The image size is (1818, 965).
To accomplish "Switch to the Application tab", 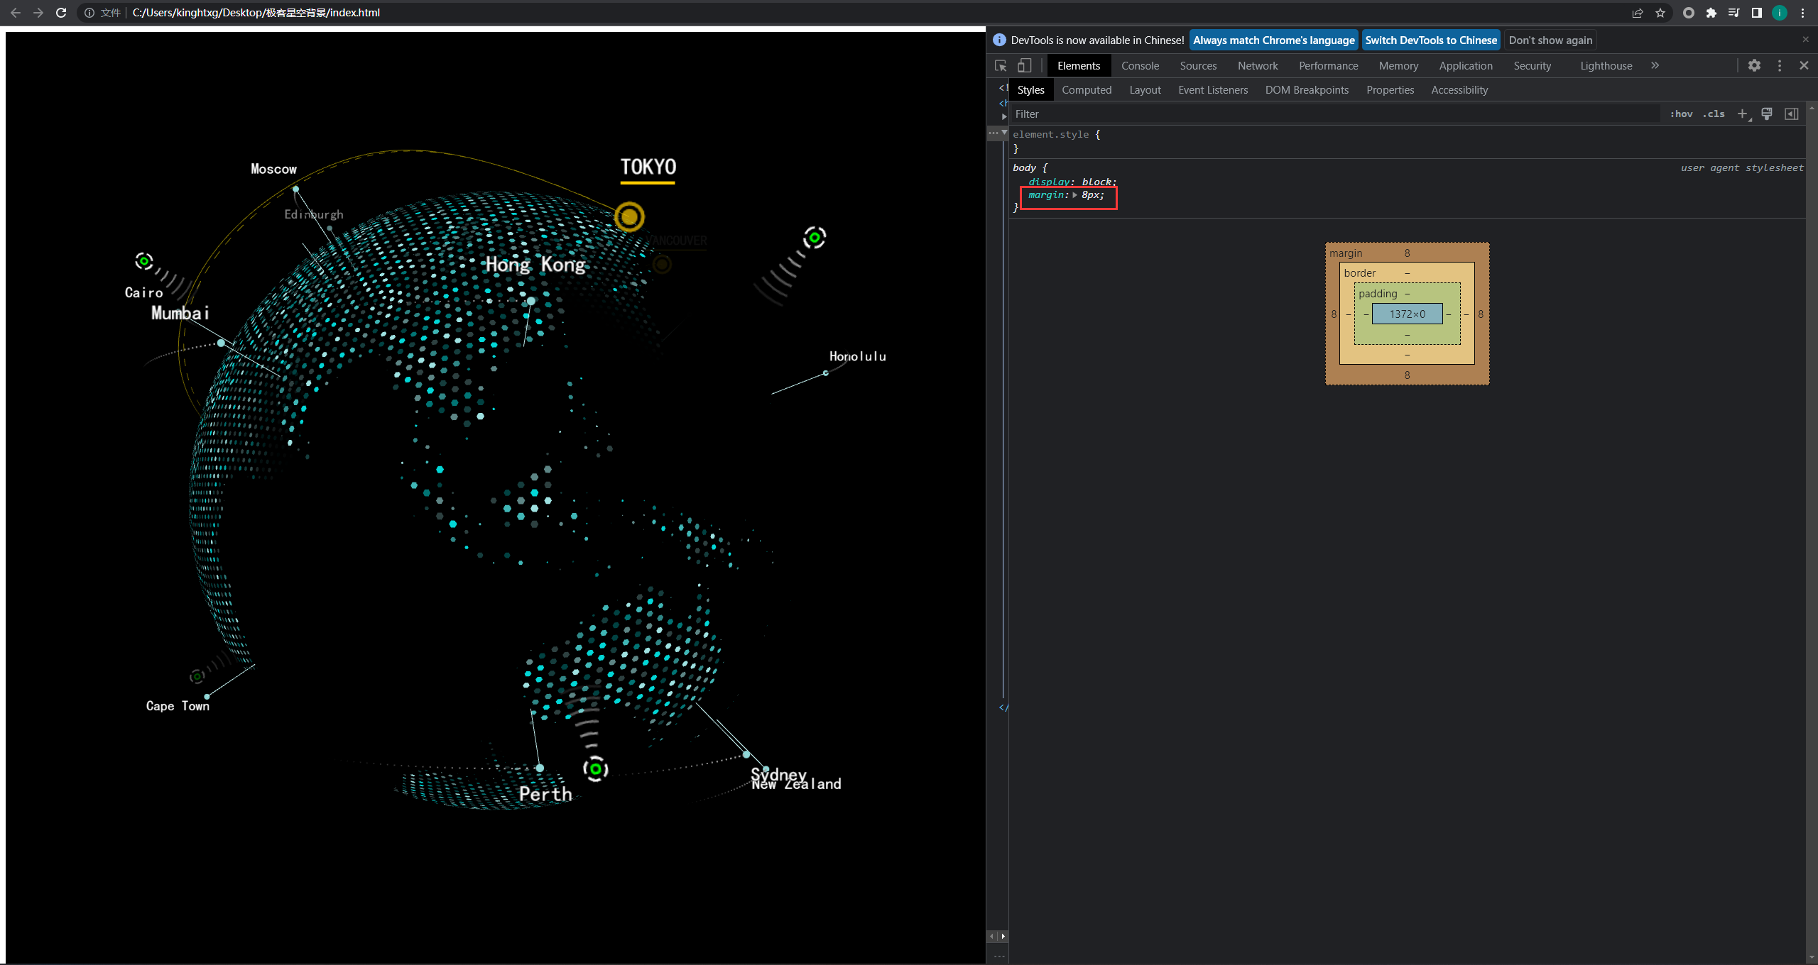I will (x=1466, y=66).
